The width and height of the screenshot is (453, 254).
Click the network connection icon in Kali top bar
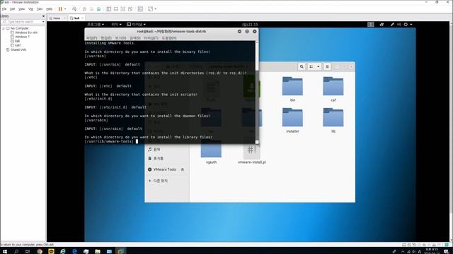pos(382,25)
